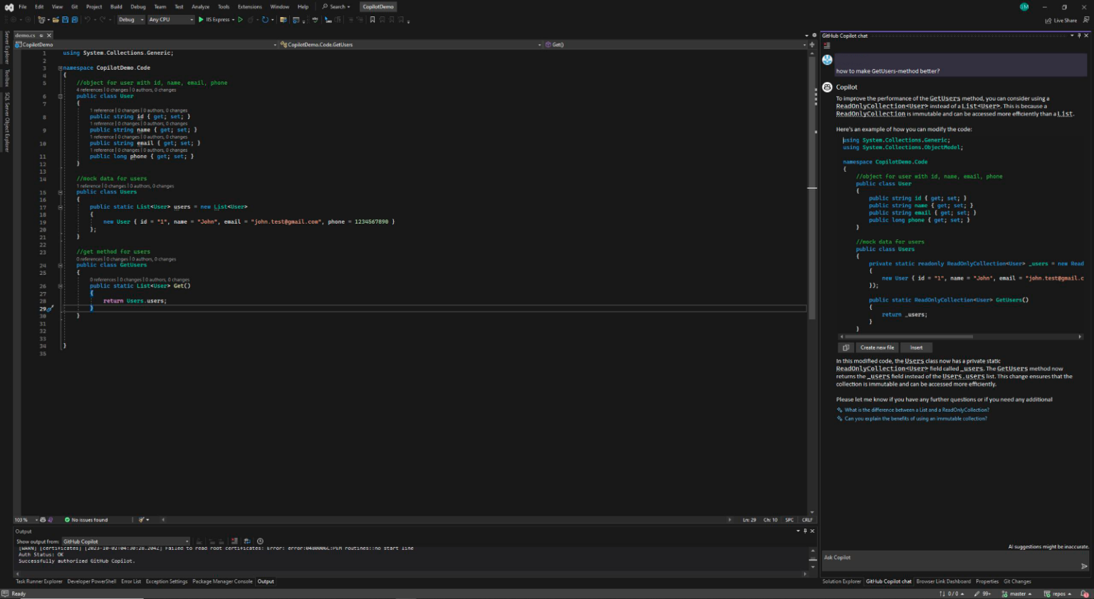Pin the GitHub Copilot chat panel

(x=1079, y=36)
